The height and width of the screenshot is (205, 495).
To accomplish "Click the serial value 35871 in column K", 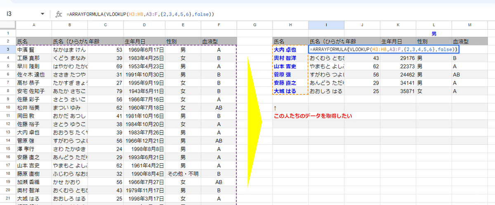I will click(x=398, y=91).
